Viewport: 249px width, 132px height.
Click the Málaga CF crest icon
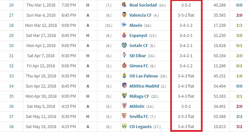pyautogui.click(x=124, y=96)
